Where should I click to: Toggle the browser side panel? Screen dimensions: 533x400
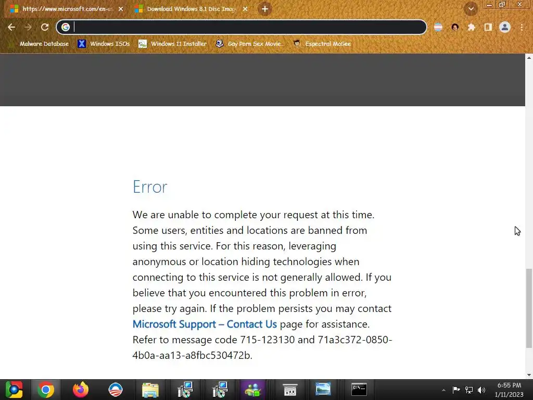[488, 27]
